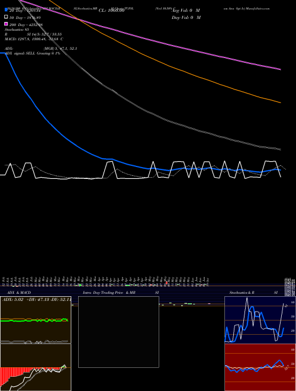296x391 pixels.
Task: Click the 200 Day value text
Action: tap(25, 25)
